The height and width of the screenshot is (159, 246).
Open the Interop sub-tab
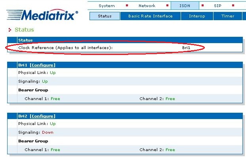click(197, 16)
